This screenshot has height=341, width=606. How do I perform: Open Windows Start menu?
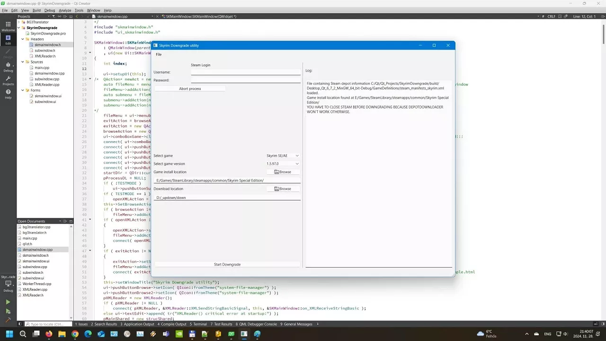tap(9, 334)
